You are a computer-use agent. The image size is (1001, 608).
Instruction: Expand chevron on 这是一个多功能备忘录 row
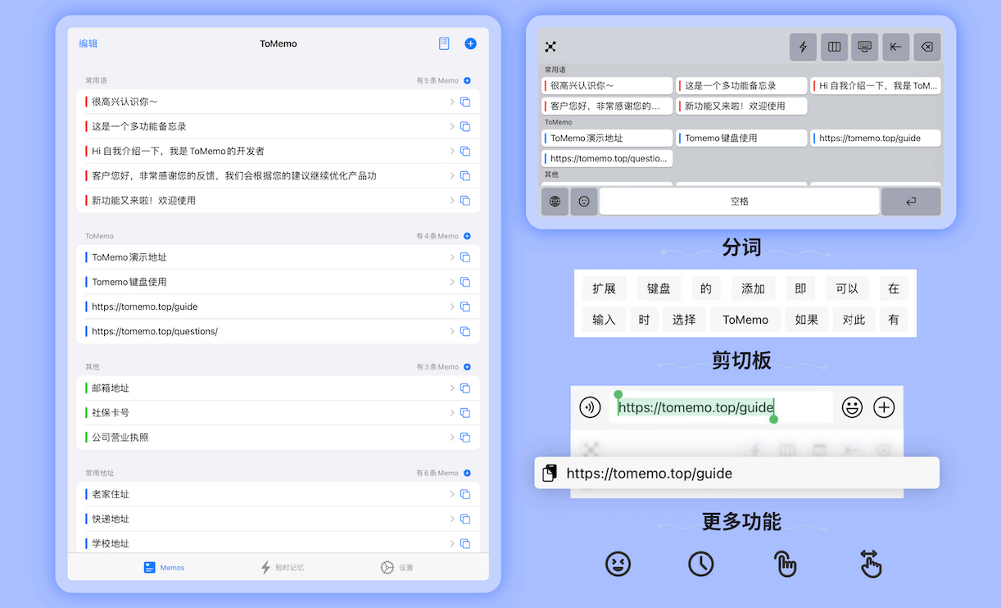452,126
